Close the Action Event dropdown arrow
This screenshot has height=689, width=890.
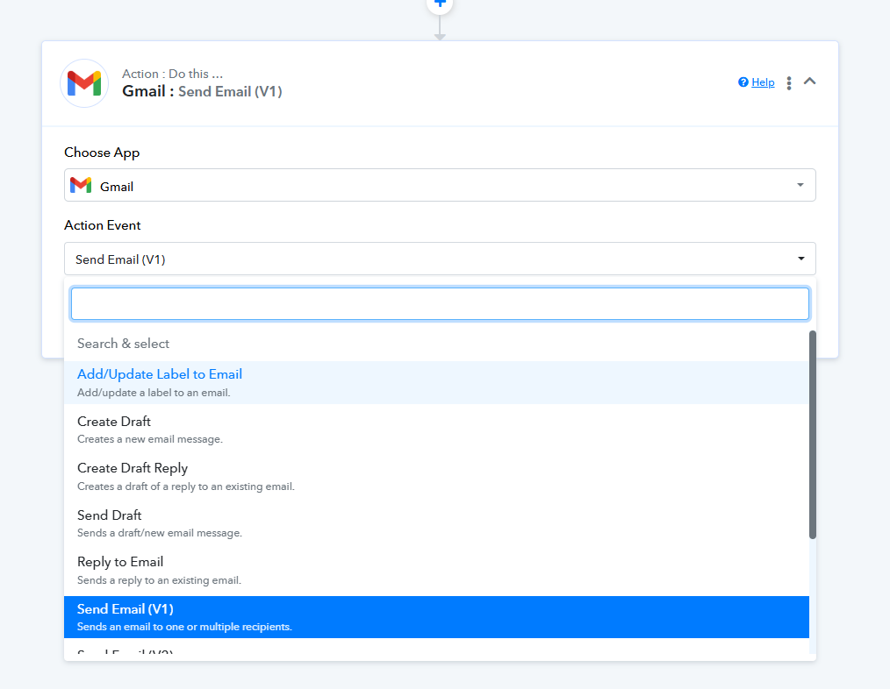pos(800,259)
